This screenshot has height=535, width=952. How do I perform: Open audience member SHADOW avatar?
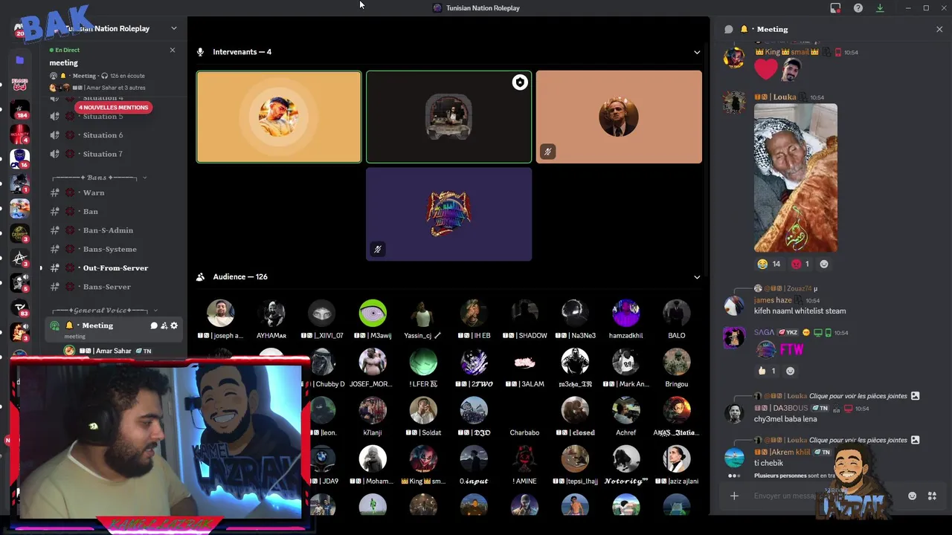tap(524, 314)
